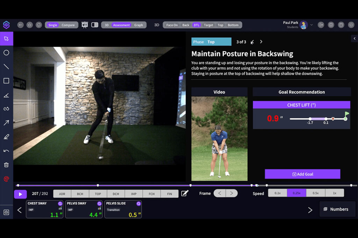Toggle the split-panel layout icon
Screen dimensions: 358x238
point(95,25)
